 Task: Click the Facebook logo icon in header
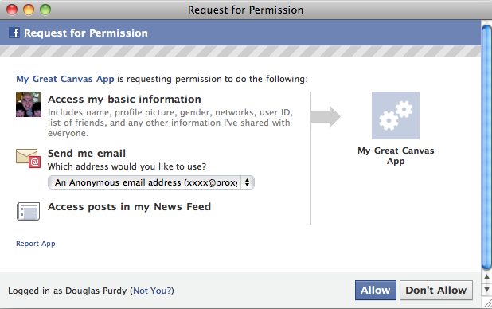[x=14, y=33]
